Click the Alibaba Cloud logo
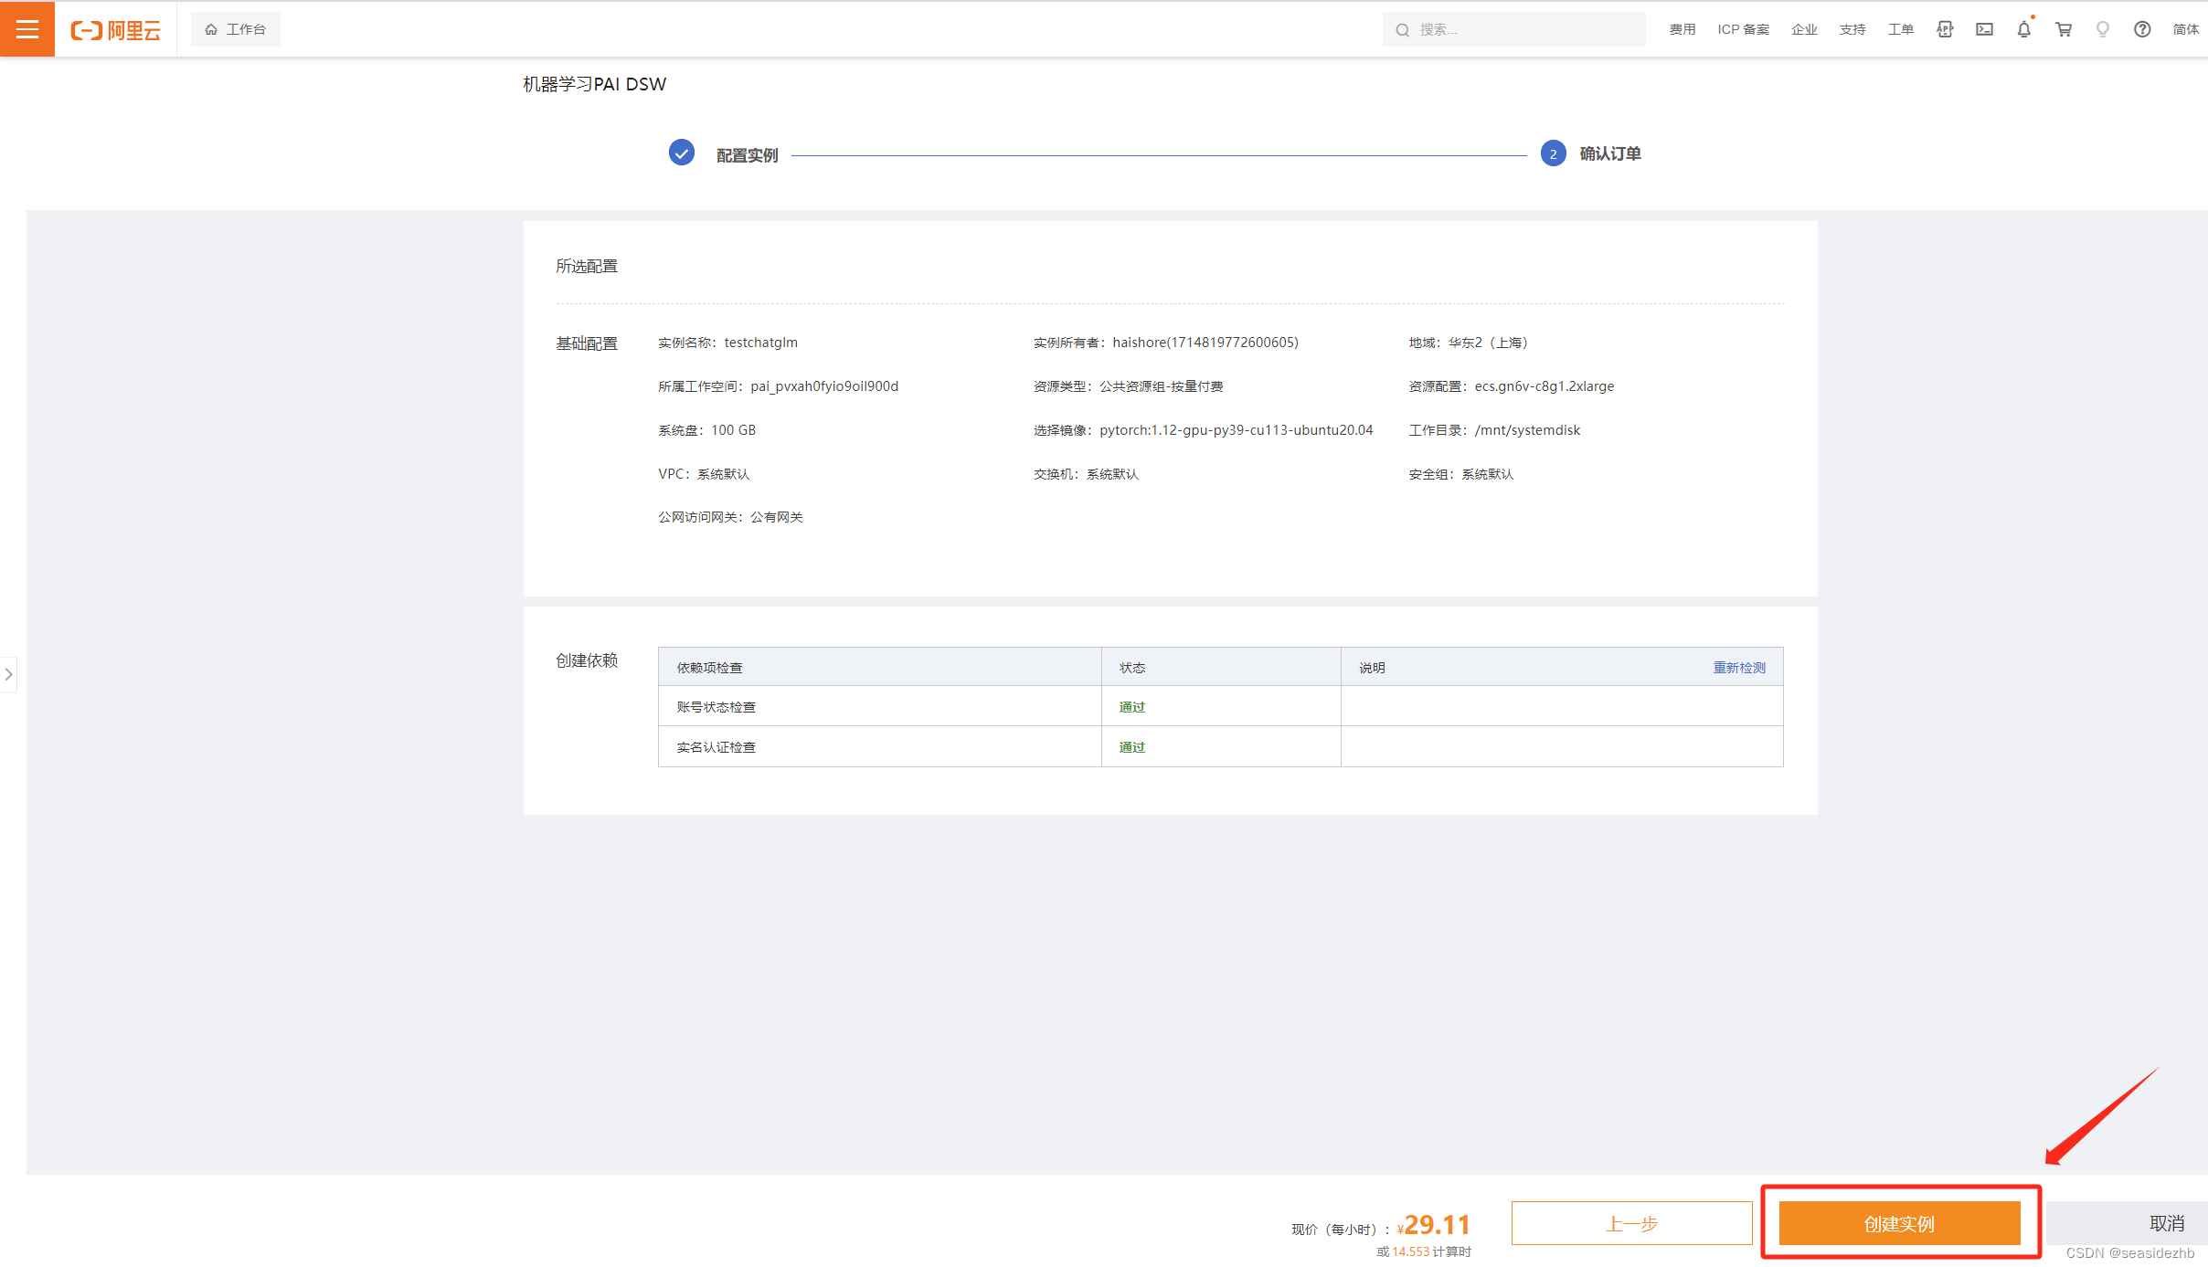This screenshot has height=1267, width=2208. [x=116, y=30]
